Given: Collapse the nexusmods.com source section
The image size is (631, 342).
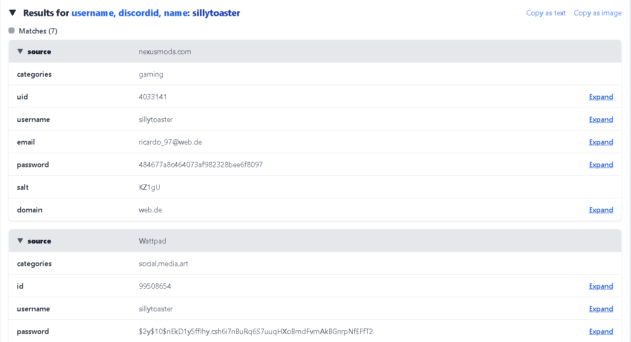Looking at the screenshot, I should click(20, 51).
